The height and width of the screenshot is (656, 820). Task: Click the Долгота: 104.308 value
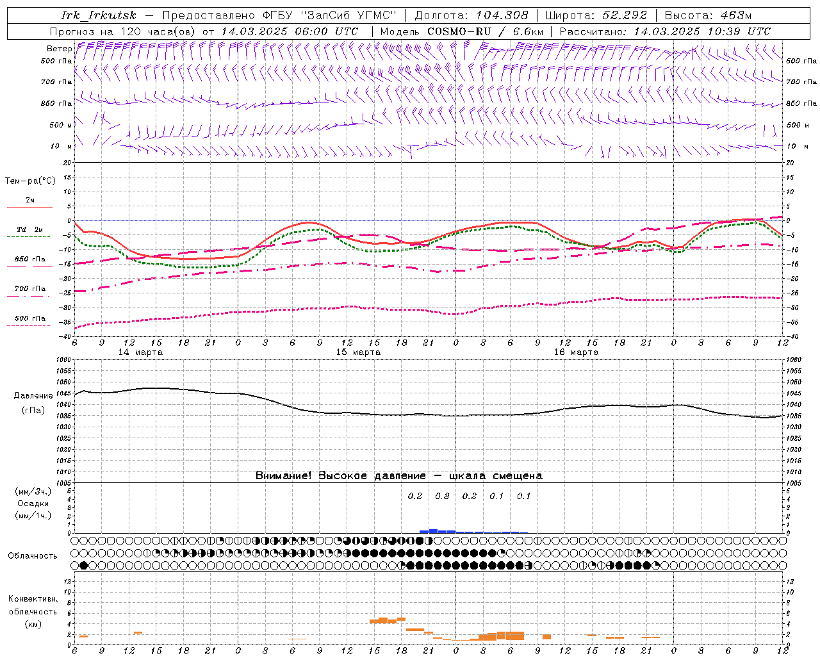point(471,15)
